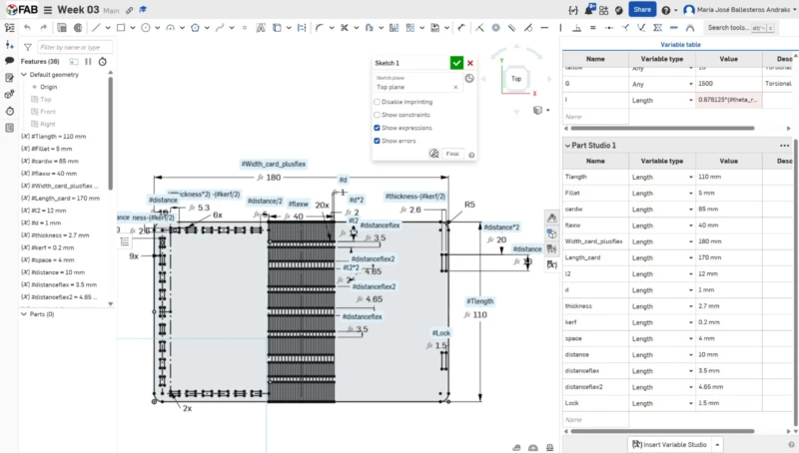The height and width of the screenshot is (453, 799).
Task: Open Rectangle tool dropdown arrow
Action: pos(133,28)
